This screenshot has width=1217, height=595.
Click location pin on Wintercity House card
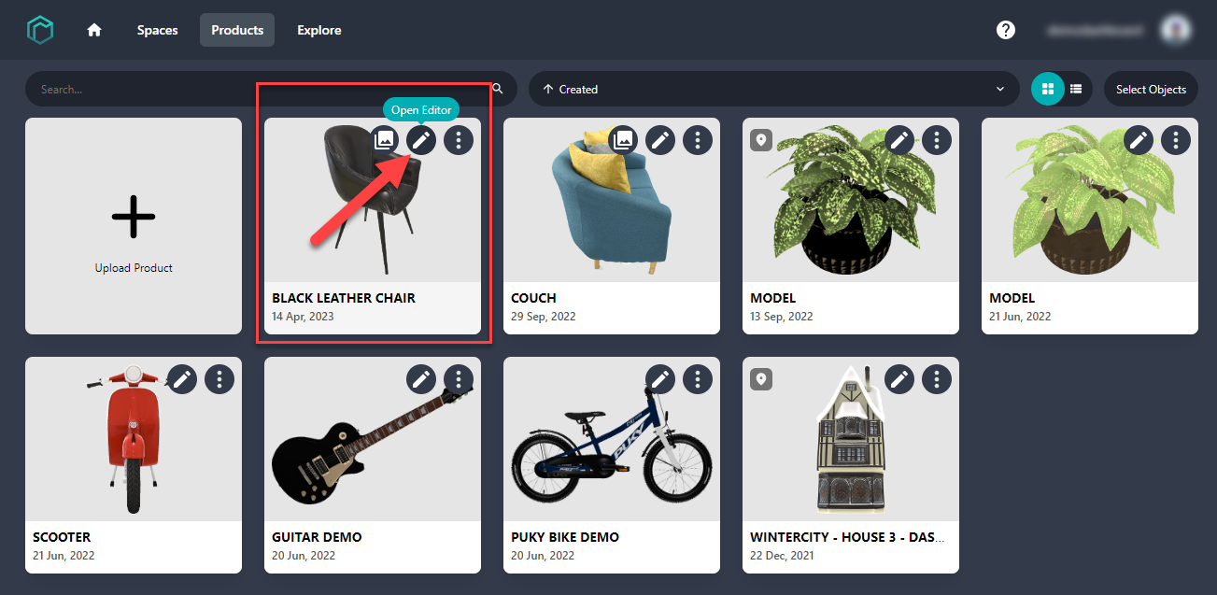761,379
